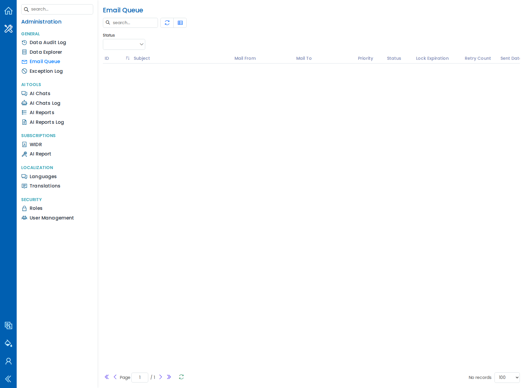Click the Data Audit Log history icon
Viewport: 525px width, 388px height.
[25, 43]
